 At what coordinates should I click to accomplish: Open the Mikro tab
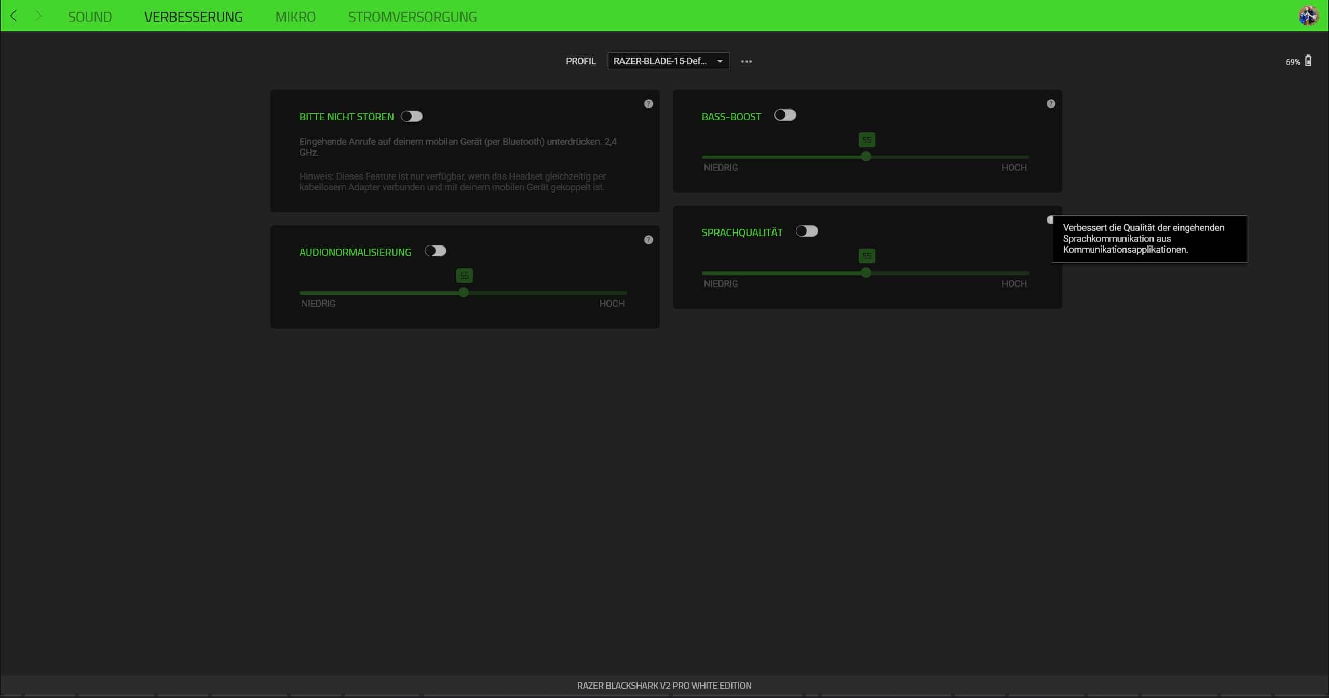[x=295, y=17]
